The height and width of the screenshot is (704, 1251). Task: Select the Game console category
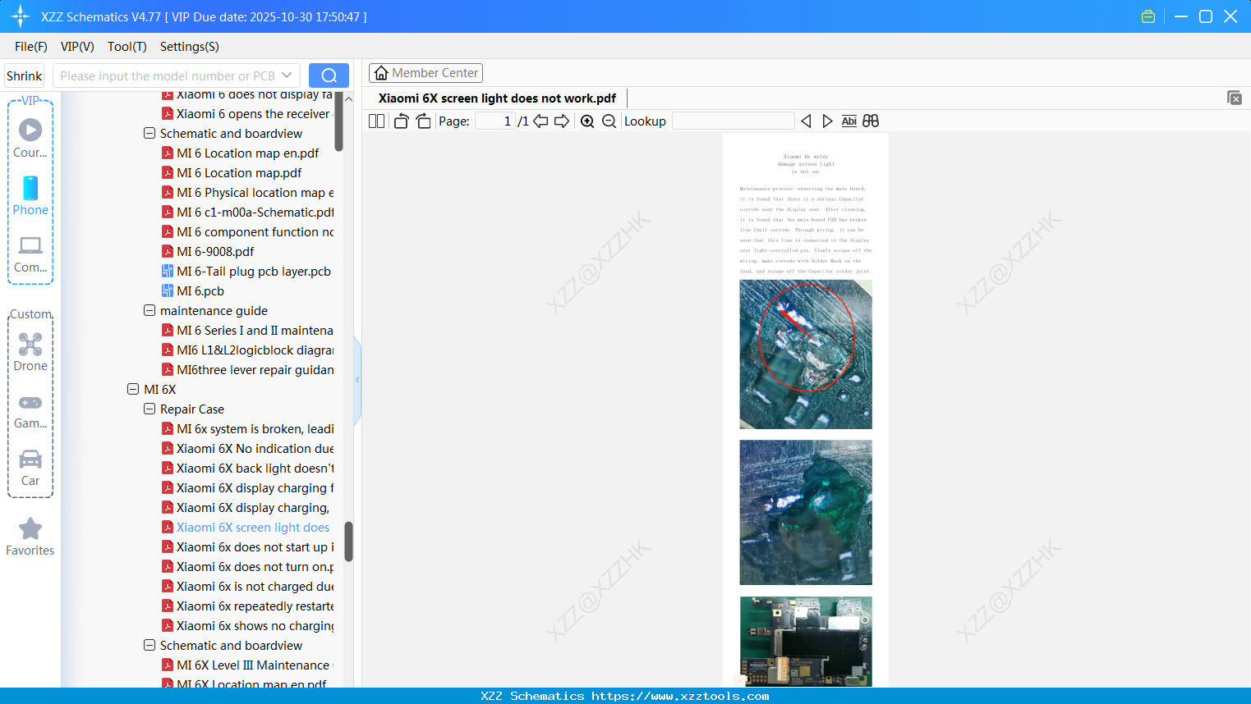pos(30,410)
